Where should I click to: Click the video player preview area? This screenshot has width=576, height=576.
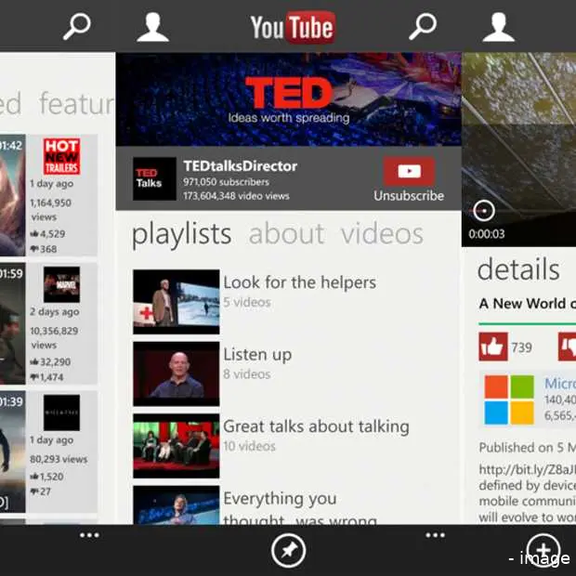click(518, 150)
